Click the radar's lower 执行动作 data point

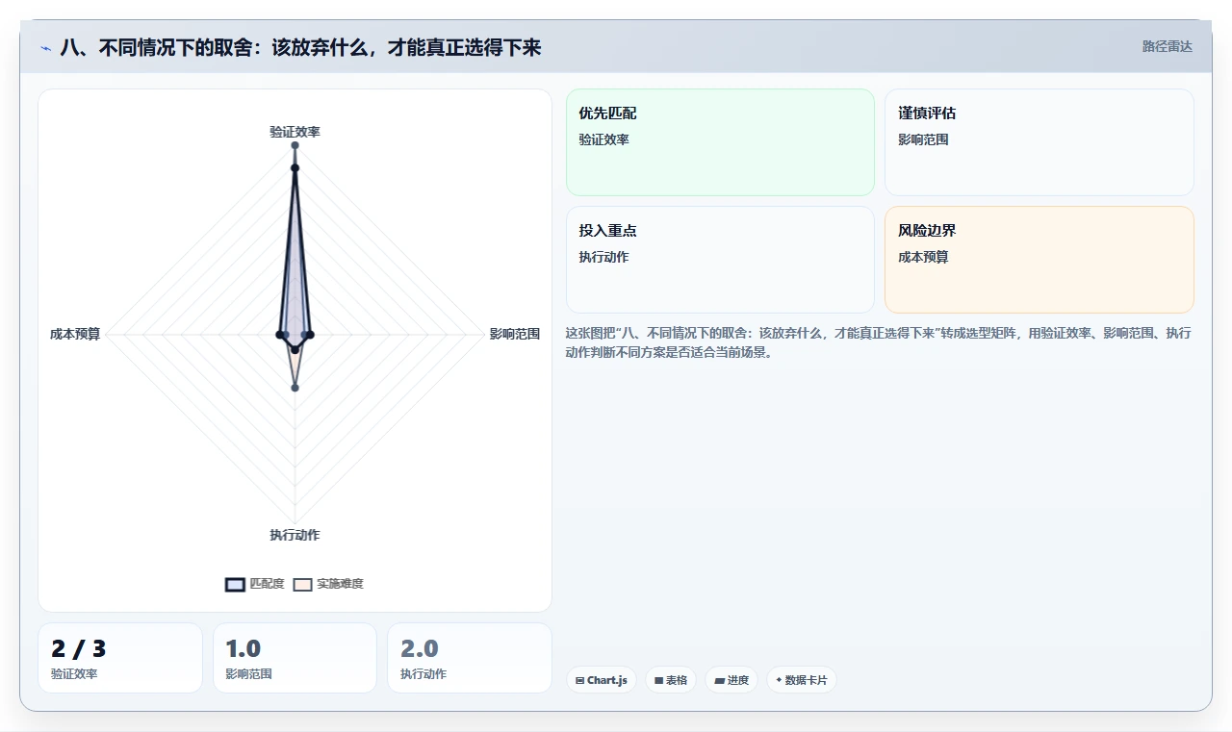point(295,388)
